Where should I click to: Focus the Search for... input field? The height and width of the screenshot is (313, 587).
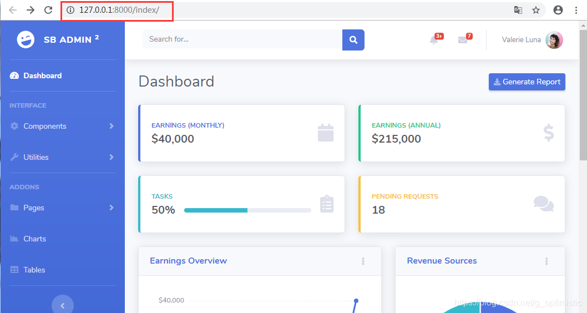[x=242, y=39]
